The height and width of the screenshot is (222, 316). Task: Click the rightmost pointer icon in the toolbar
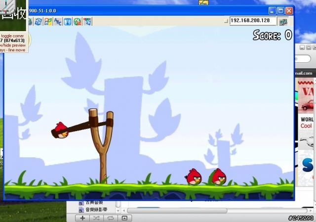[x=87, y=21]
